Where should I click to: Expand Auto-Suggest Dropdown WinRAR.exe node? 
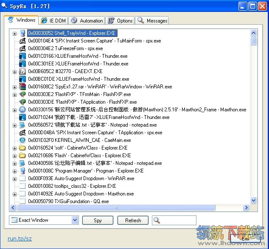pos(14,179)
